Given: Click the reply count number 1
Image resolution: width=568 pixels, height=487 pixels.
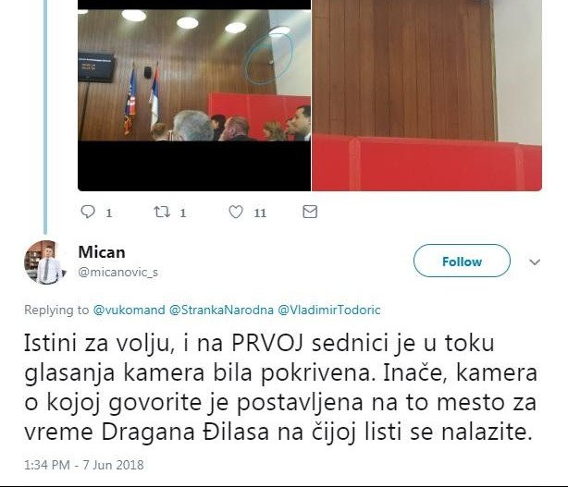Looking at the screenshot, I should tap(108, 213).
